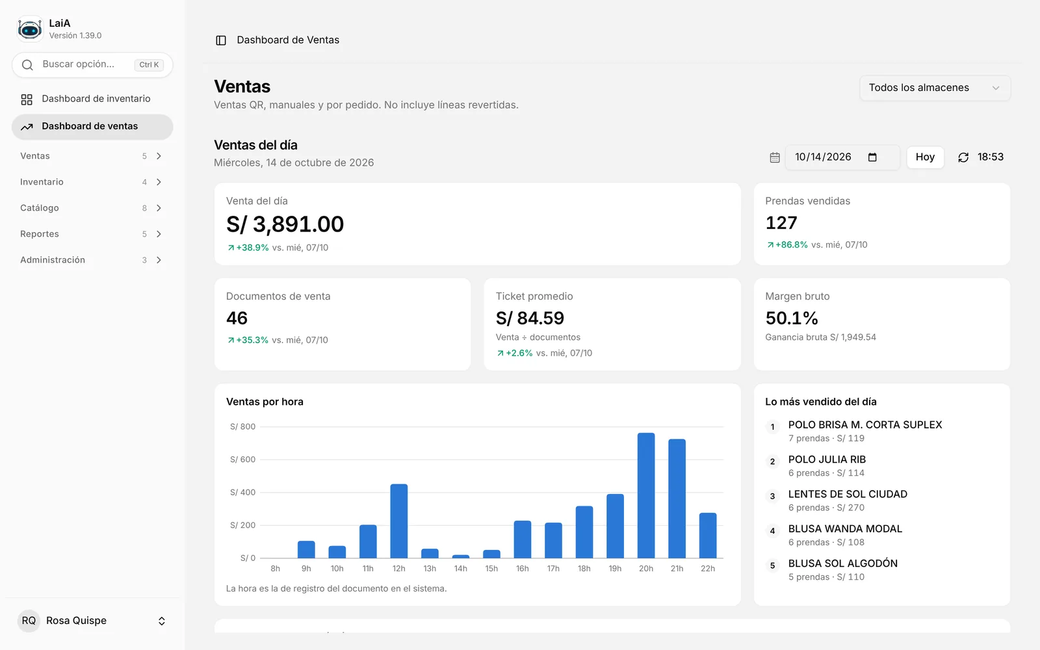1040x650 pixels.
Task: Click the Versión 1.39.0 label
Action: pos(75,36)
